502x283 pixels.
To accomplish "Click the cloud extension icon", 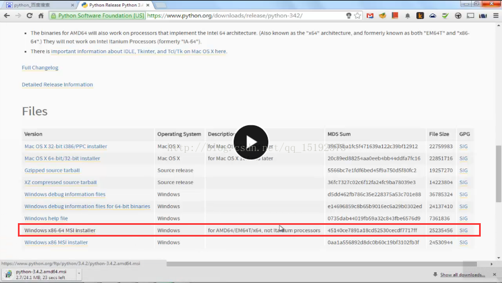I will click(x=433, y=15).
